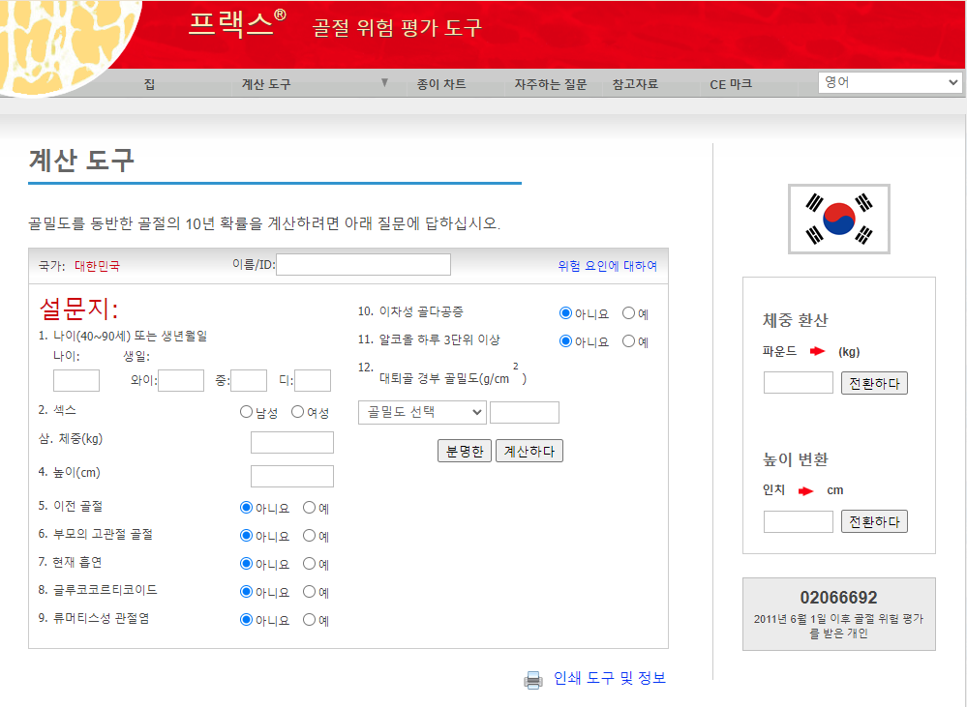Select 남성 radio button for sex
This screenshot has height=707, width=967.
click(246, 412)
